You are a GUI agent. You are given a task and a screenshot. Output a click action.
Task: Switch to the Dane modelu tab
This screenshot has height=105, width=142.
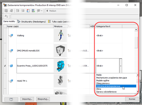(9, 21)
